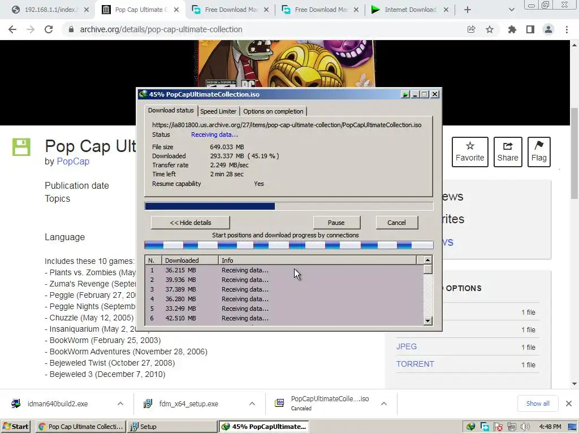Screen dimensions: 579x434
Task: Click the connections progress segments bar
Action: click(288, 245)
